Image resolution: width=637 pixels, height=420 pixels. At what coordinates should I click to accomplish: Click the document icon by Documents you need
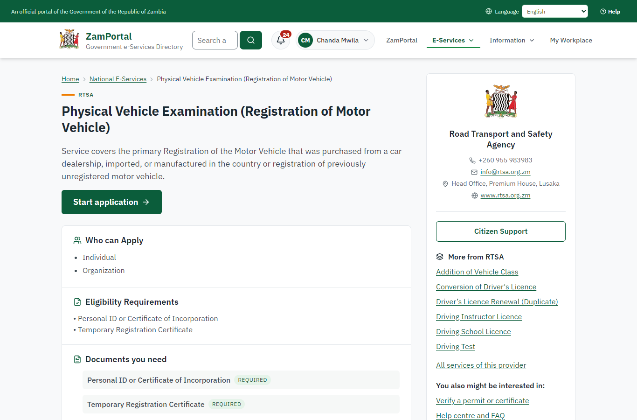coord(77,359)
